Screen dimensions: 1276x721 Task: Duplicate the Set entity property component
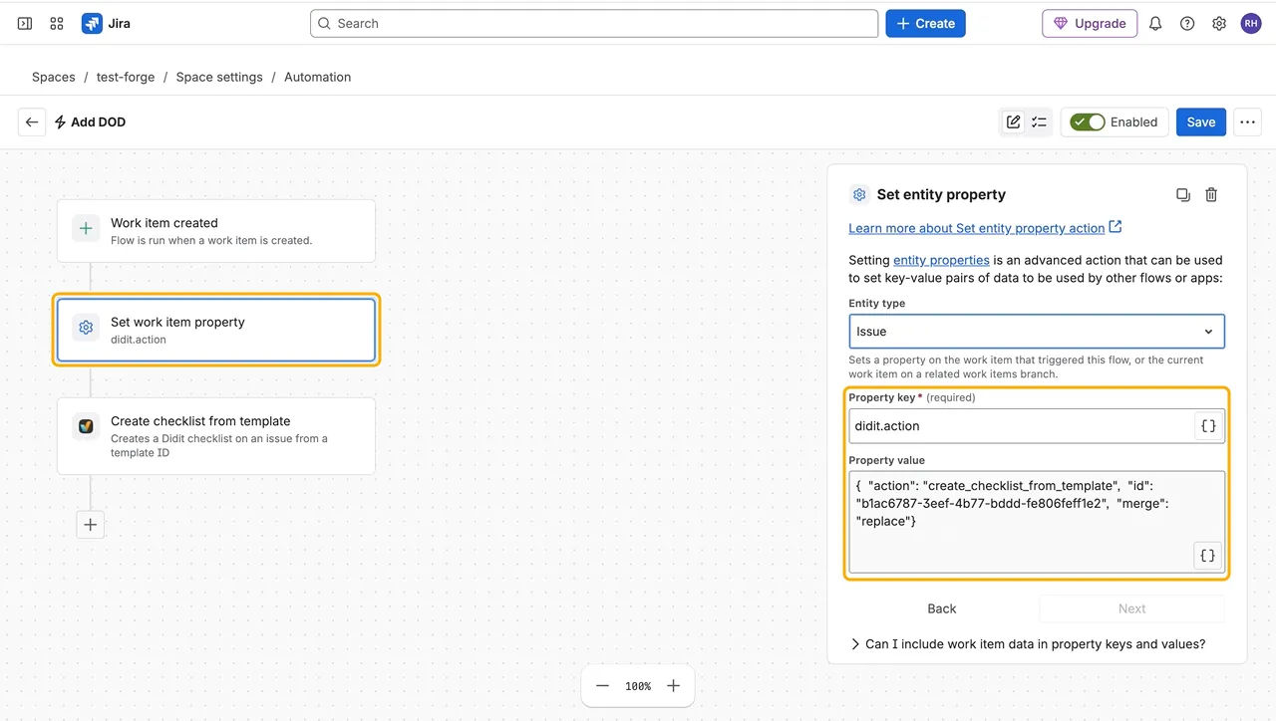(x=1183, y=195)
